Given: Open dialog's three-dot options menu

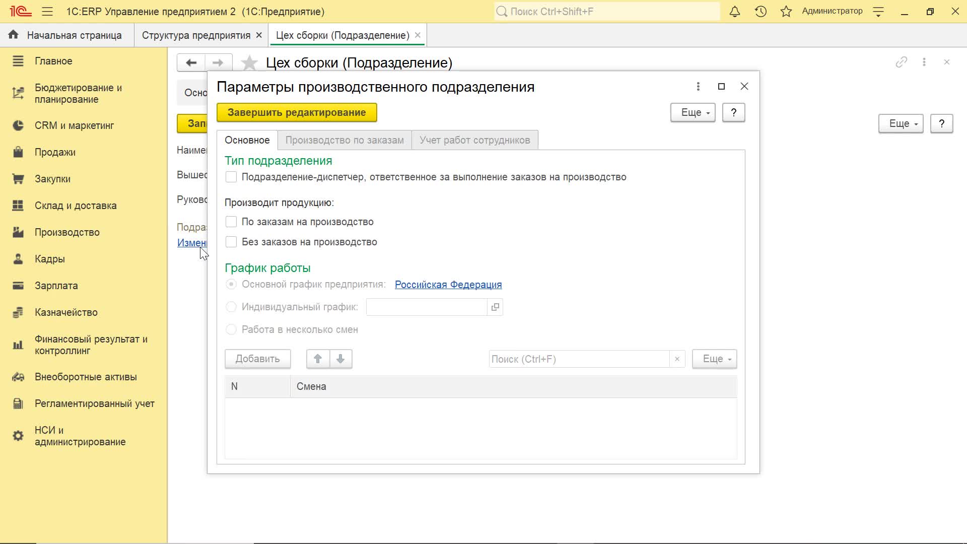Looking at the screenshot, I should click(698, 87).
